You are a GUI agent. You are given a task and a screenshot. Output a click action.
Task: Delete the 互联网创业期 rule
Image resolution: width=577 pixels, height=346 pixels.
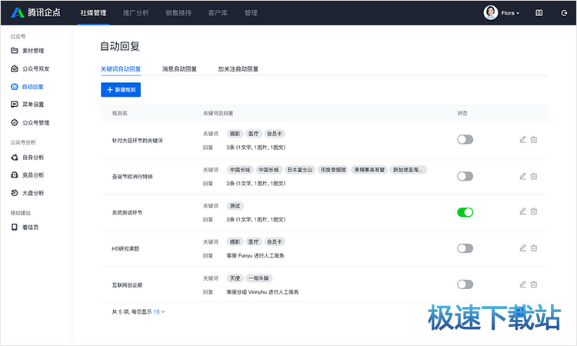pyautogui.click(x=534, y=284)
